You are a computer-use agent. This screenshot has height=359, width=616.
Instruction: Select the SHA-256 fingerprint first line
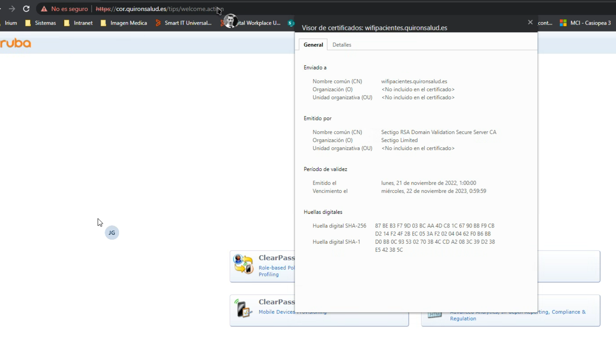(435, 226)
